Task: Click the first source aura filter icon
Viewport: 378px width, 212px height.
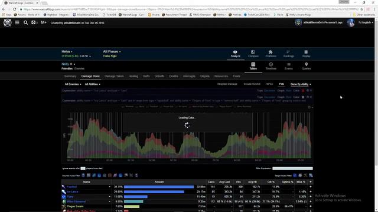Action: pyautogui.click(x=83, y=175)
